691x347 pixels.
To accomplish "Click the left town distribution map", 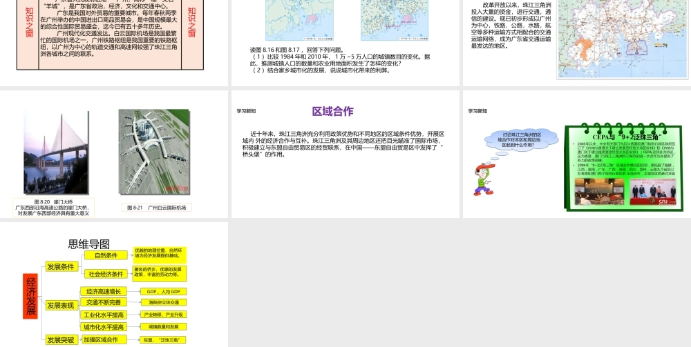I will (x=299, y=20).
